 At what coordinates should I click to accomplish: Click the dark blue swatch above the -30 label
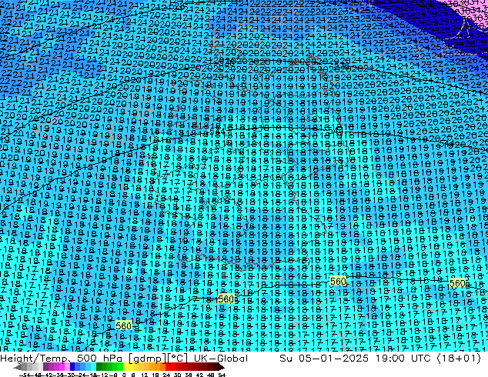coord(72,367)
